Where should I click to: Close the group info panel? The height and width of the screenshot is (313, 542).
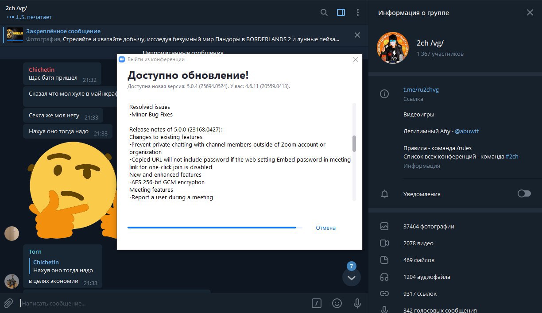[x=530, y=12]
